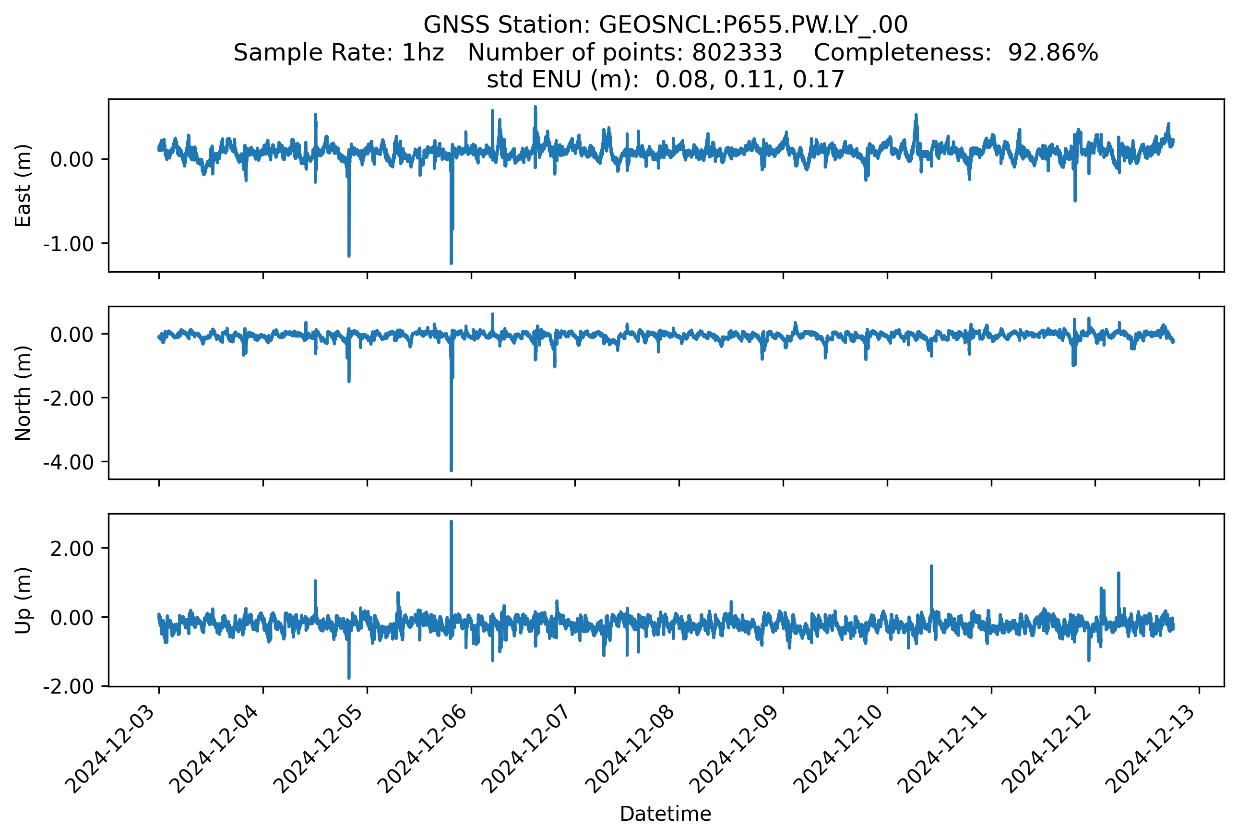This screenshot has width=1238, height=839.
Task: Click the Completeness 92.86% text
Action: point(955,52)
